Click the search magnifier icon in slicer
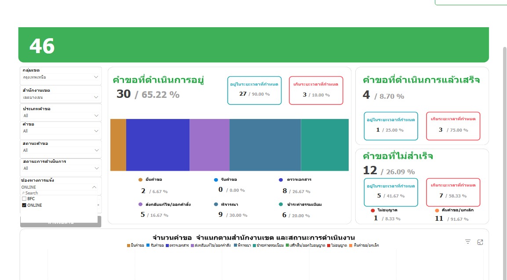Screen dimensions: 507x280 tap(23, 193)
